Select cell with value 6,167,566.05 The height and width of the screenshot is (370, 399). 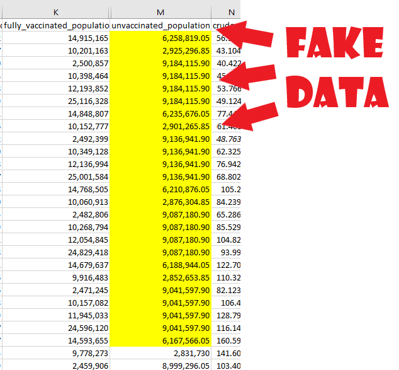[160, 341]
